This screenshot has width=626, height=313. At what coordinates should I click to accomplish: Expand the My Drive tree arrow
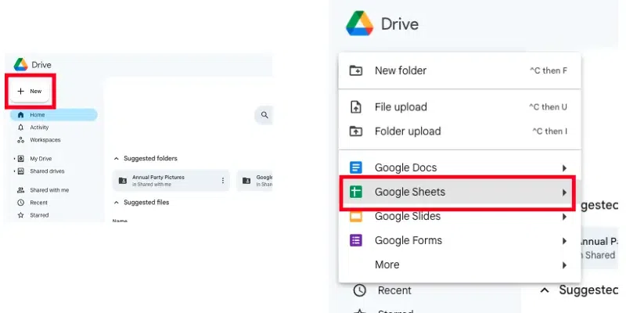(14, 159)
